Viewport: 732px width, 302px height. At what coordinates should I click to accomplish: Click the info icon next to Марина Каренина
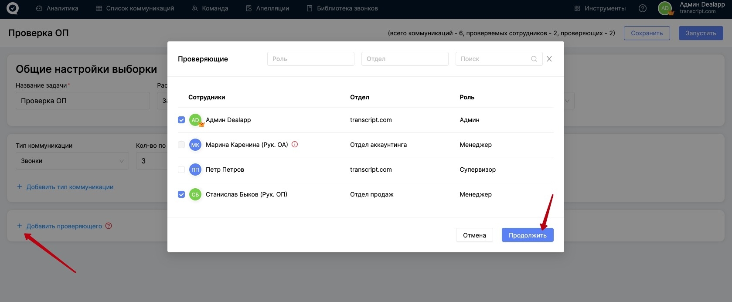(295, 145)
